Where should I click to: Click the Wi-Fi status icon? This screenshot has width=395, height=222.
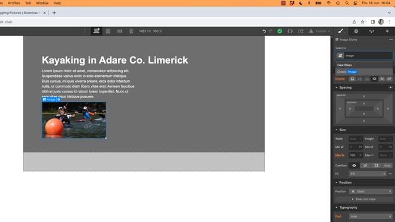(328, 3)
